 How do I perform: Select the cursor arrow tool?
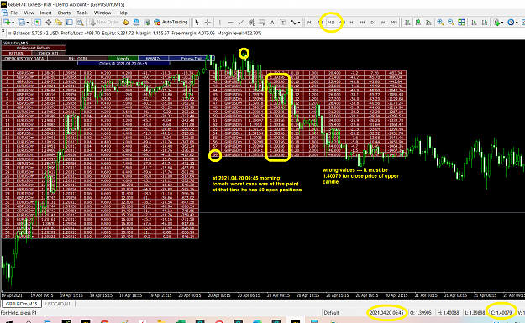197,22
